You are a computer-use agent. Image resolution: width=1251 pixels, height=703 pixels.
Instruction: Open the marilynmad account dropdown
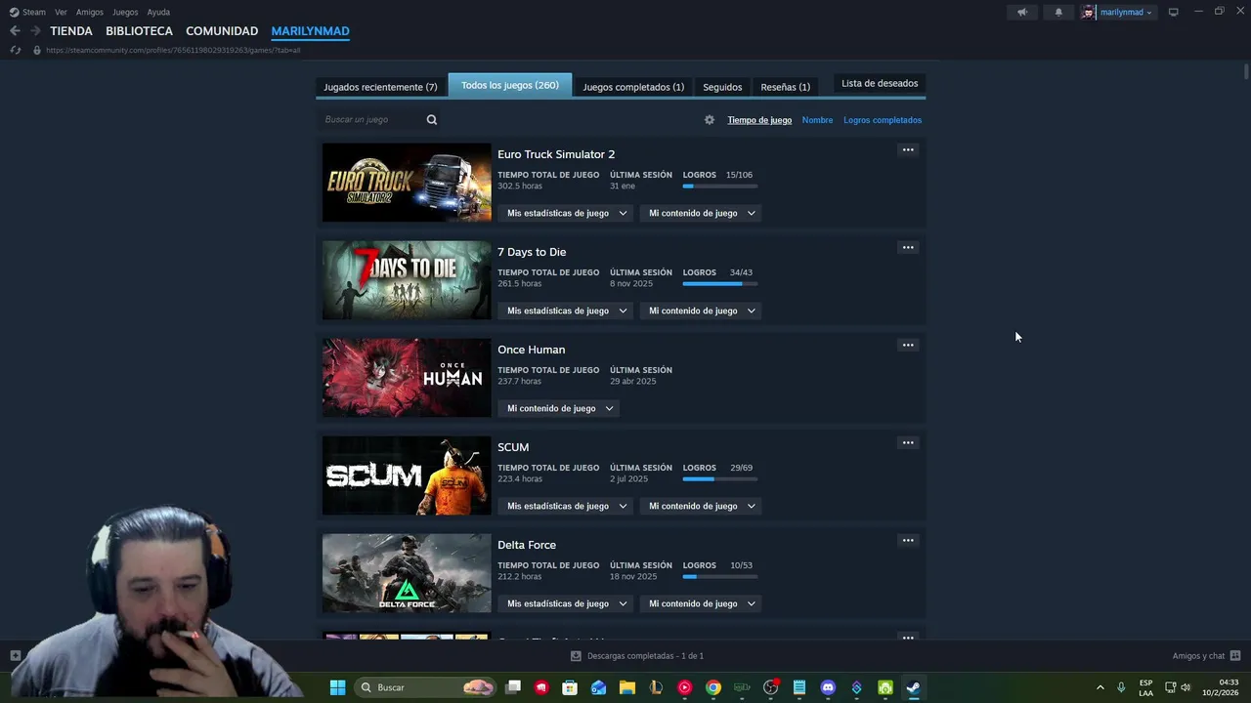1126,13
